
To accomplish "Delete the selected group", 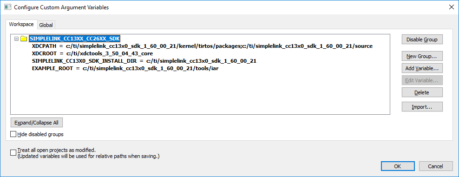I will click(x=422, y=92).
